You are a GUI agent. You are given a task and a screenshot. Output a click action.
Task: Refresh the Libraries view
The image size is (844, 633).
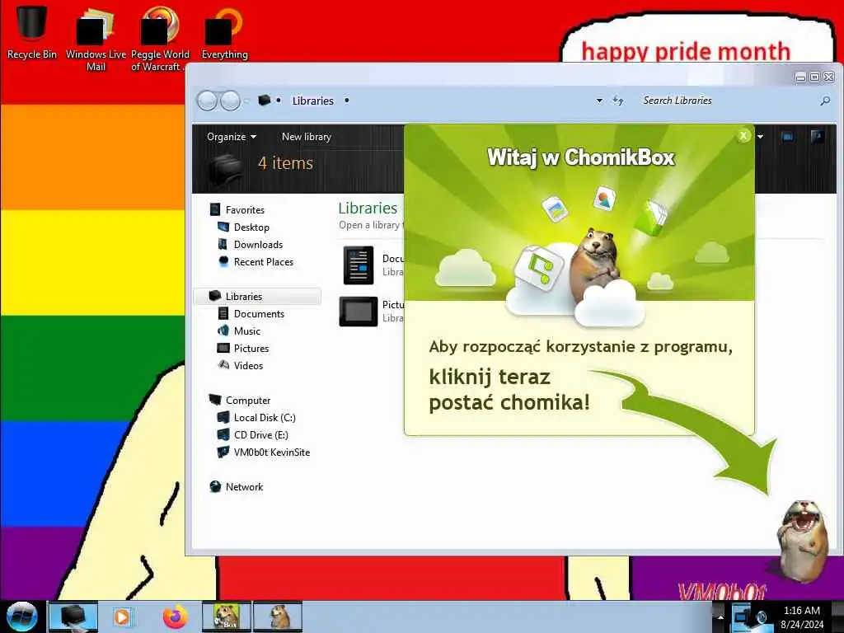pos(618,101)
